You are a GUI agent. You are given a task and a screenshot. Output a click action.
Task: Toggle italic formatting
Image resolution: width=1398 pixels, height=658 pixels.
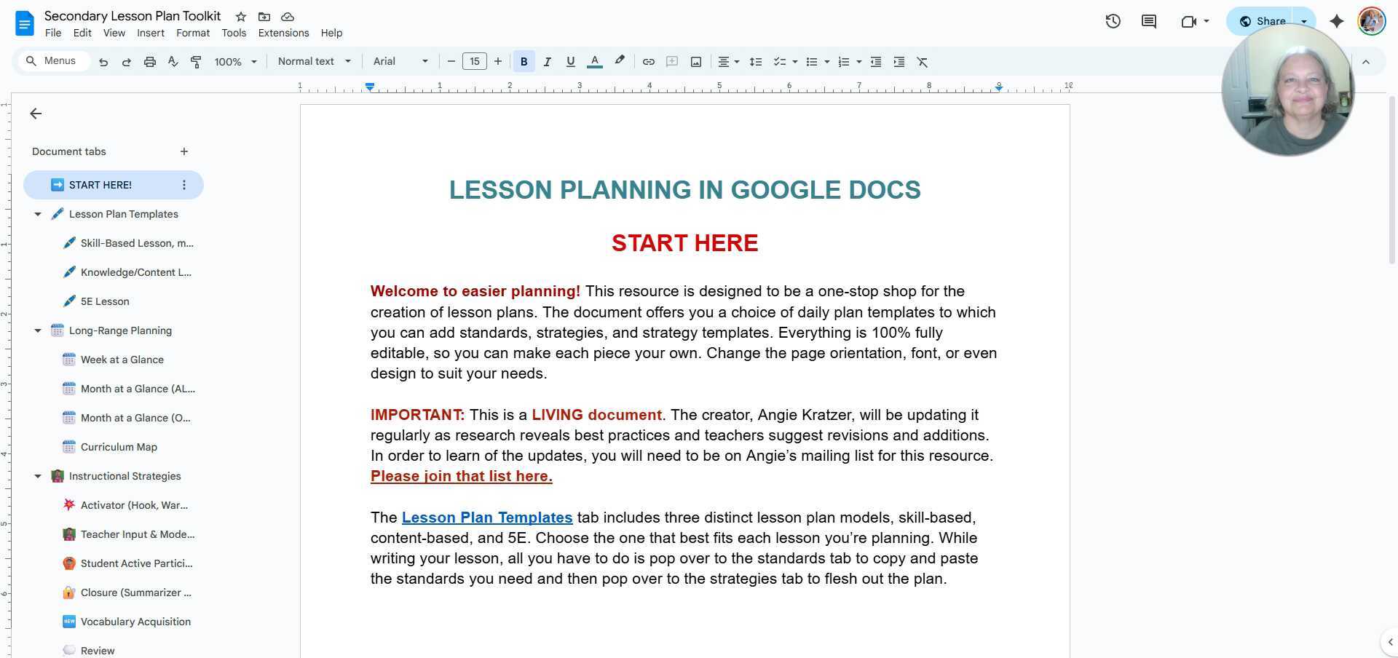pos(547,61)
